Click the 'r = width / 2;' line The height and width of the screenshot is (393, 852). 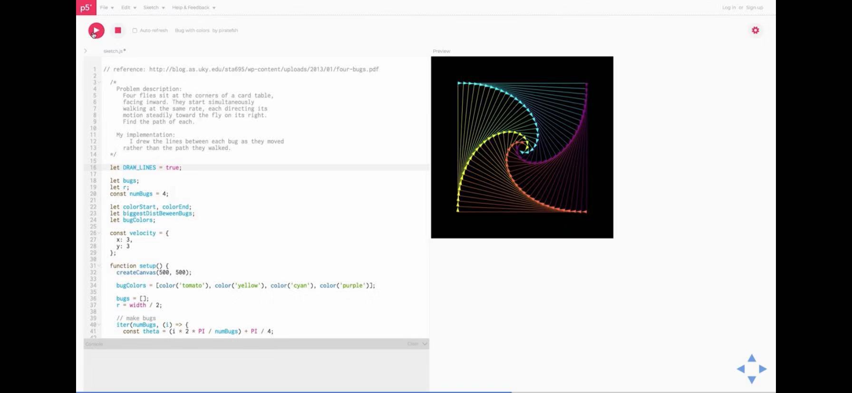tap(139, 305)
